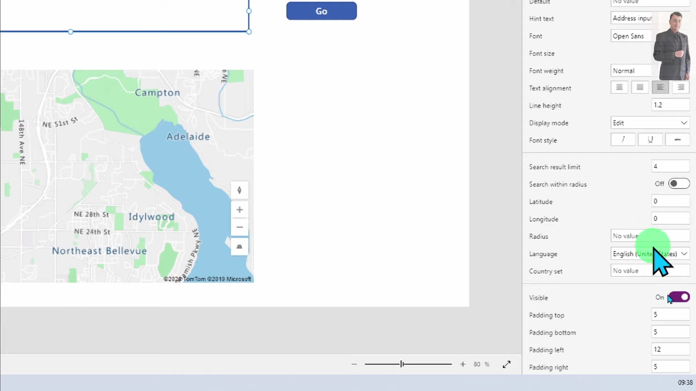Apply the underline font style
The height and width of the screenshot is (391, 696).
click(650, 139)
